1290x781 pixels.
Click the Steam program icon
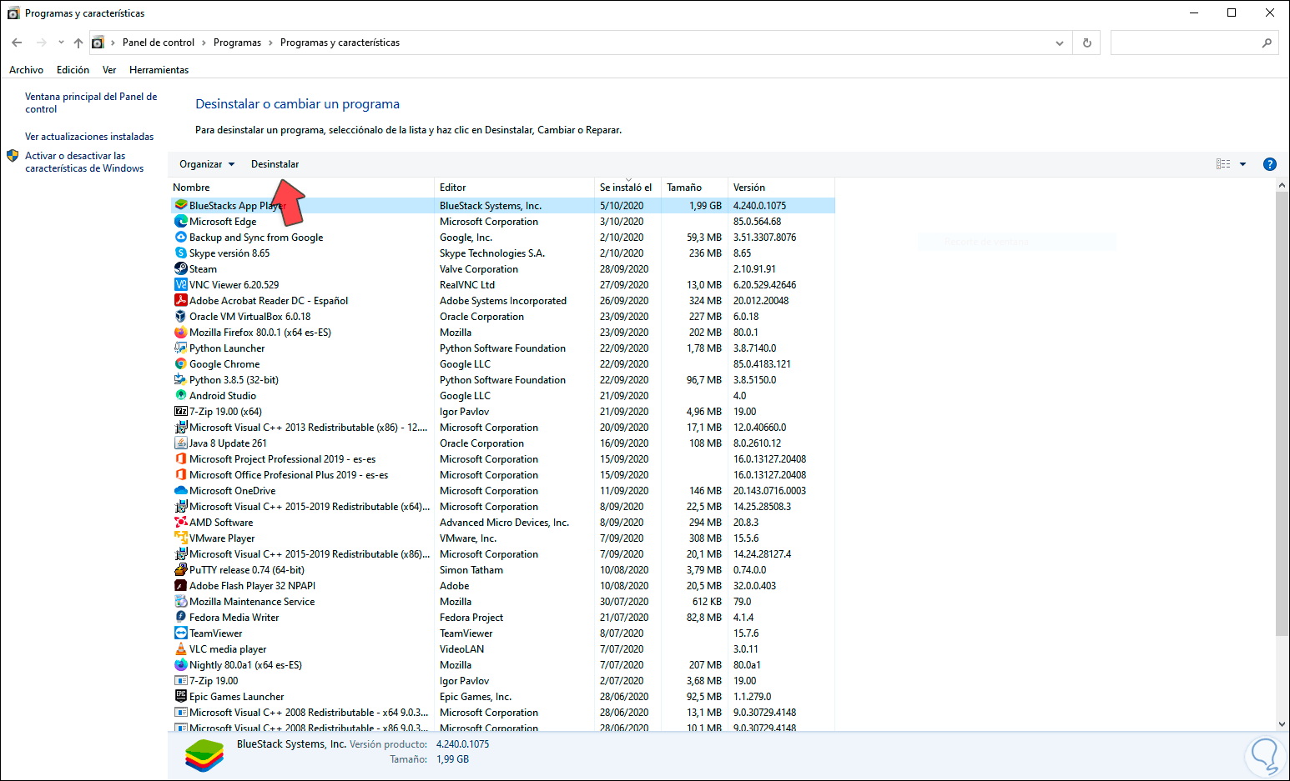[x=180, y=269]
